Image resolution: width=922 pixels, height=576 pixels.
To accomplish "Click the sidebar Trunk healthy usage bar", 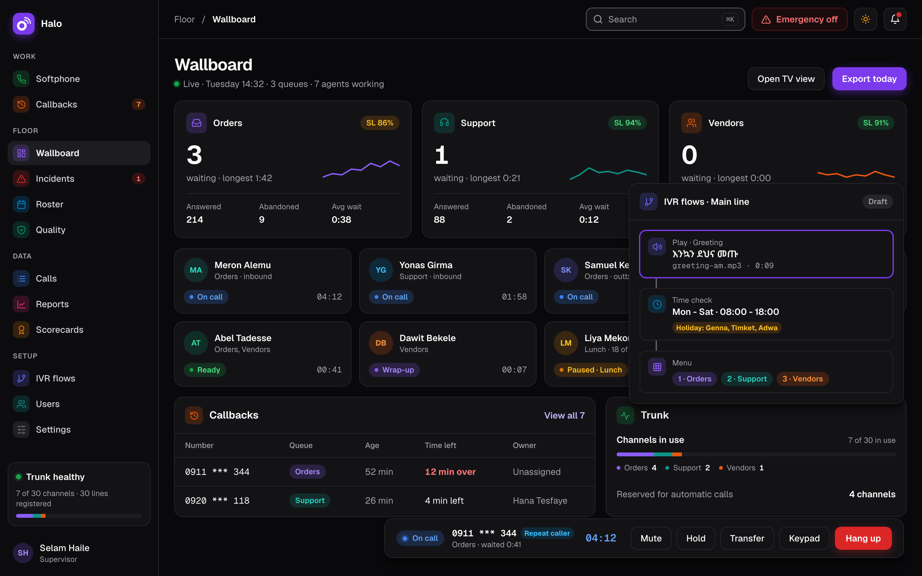I will tap(79, 516).
